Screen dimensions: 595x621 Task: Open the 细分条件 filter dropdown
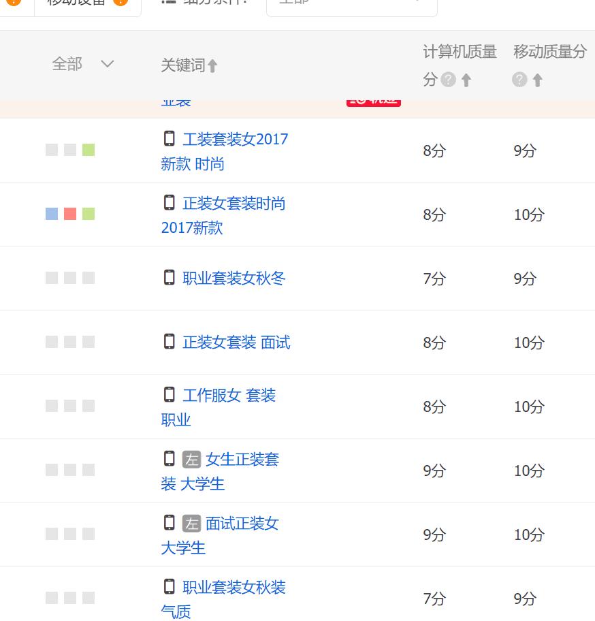pyautogui.click(x=351, y=5)
